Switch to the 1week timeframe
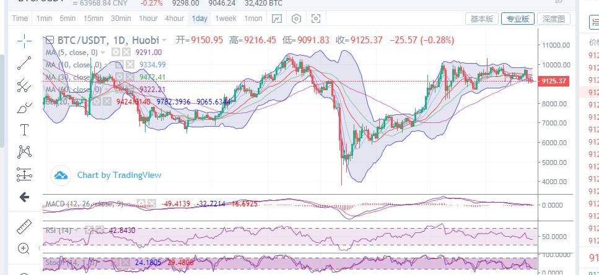Image resolution: width=599 pixels, height=275 pixels. point(225,19)
